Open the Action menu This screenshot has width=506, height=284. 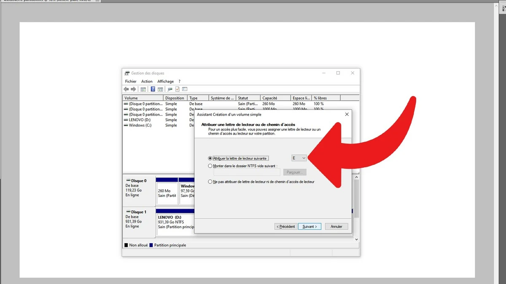(147, 81)
